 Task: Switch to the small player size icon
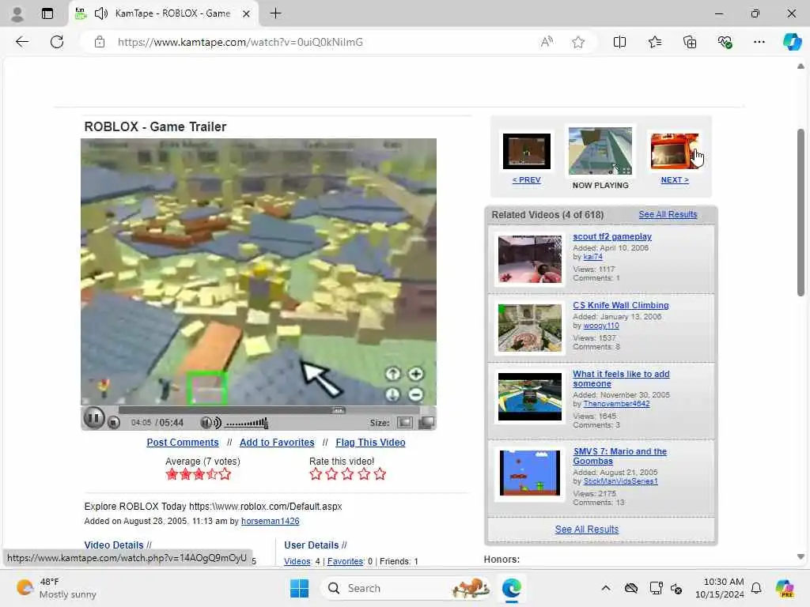pos(404,423)
